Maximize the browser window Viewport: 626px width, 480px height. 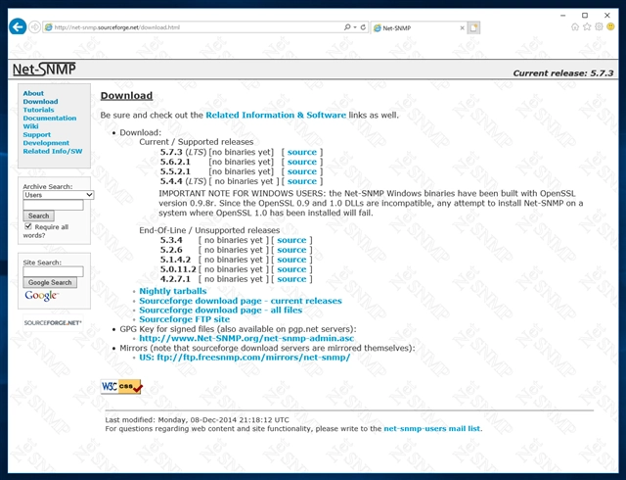tap(585, 16)
